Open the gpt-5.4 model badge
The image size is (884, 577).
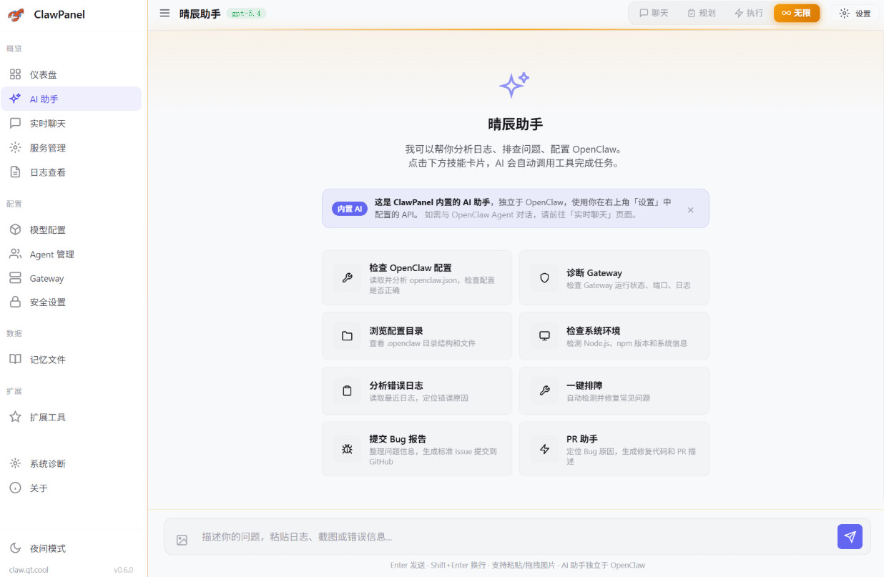247,13
